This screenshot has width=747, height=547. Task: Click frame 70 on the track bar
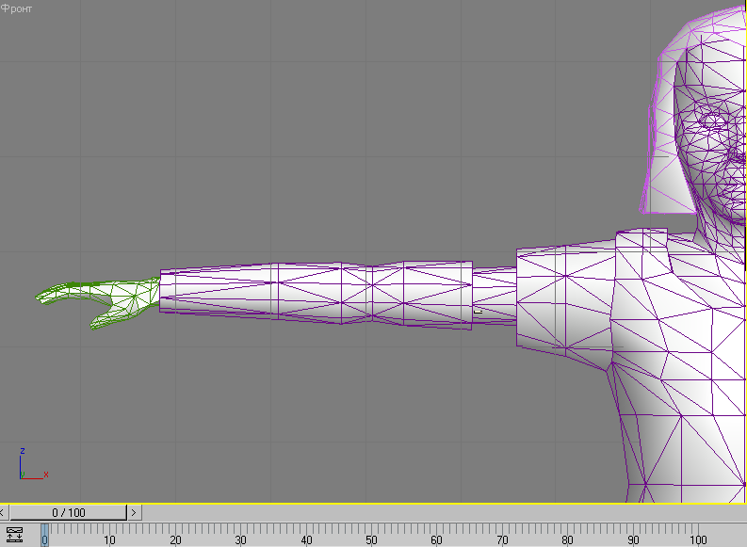pos(502,539)
